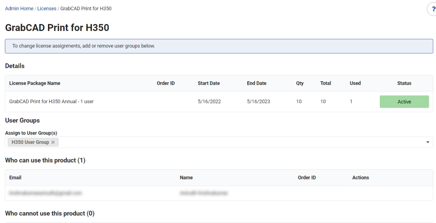
Task: Click the GrabCAD Print for H350 Annual package row
Action: [51, 102]
